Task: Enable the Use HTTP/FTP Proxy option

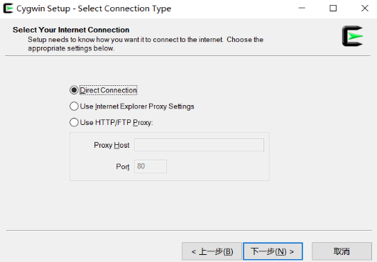Action: (x=74, y=122)
